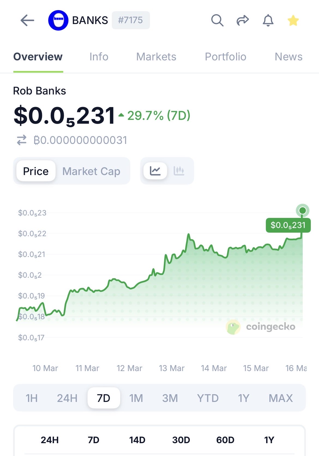
Task: Open the search magnifier icon
Action: [x=217, y=20]
